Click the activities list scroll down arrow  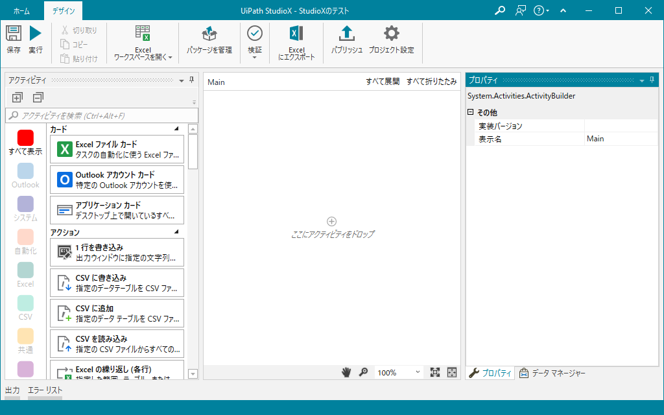[193, 373]
